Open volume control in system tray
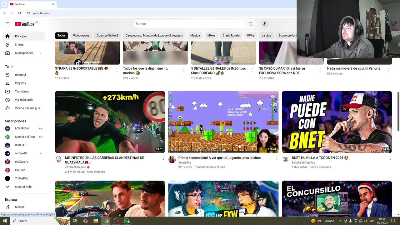Screen dimensions: 400x225 (x=365, y=221)
